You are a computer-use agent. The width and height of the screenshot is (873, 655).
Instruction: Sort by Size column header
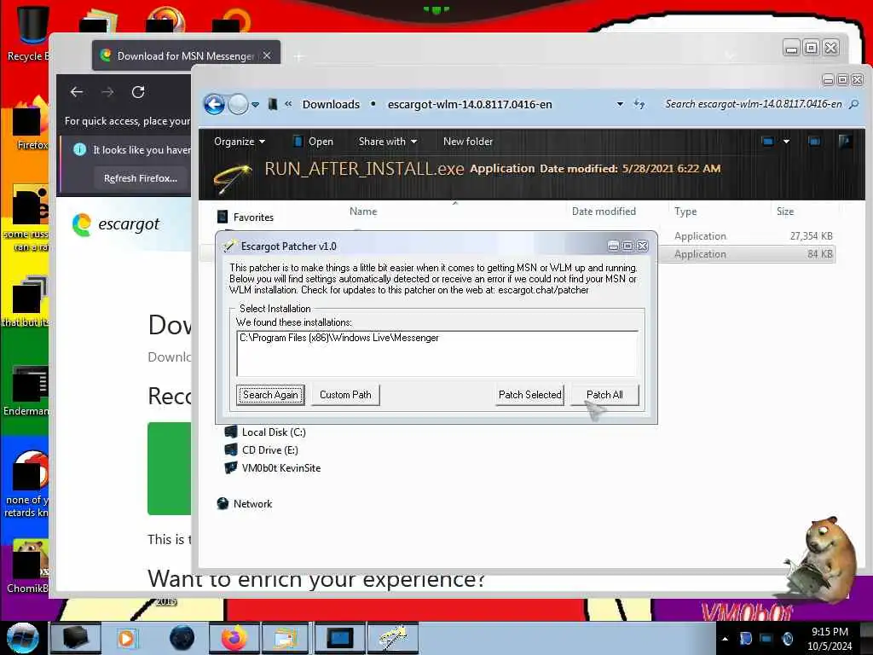tap(785, 212)
